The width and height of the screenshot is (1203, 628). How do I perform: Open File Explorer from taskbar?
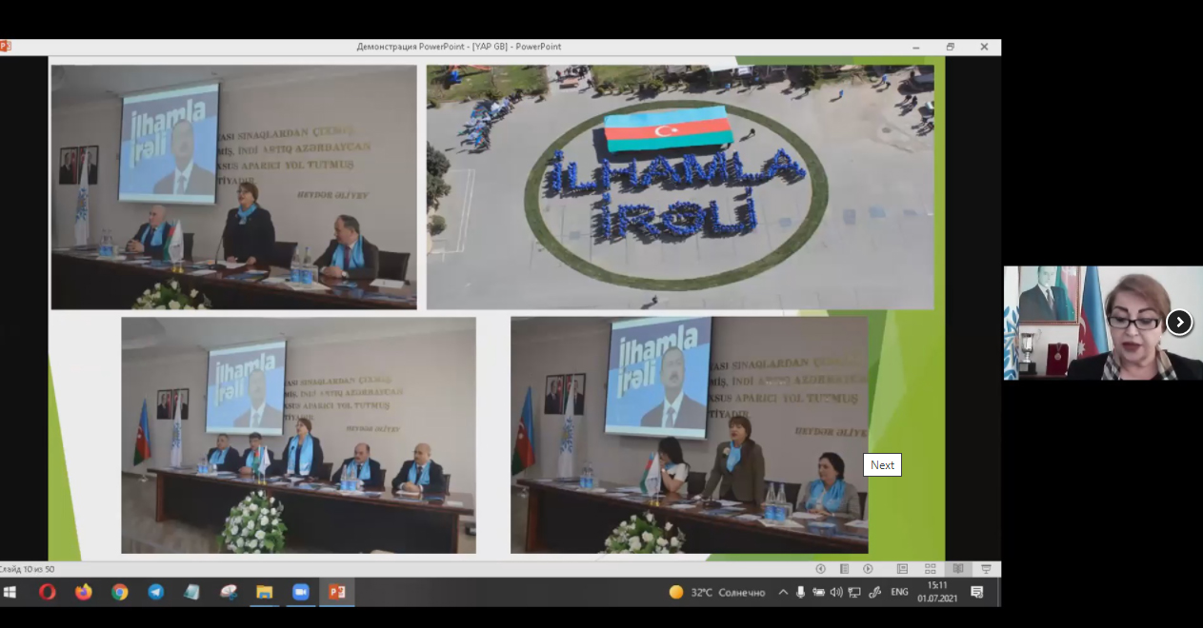tap(264, 592)
